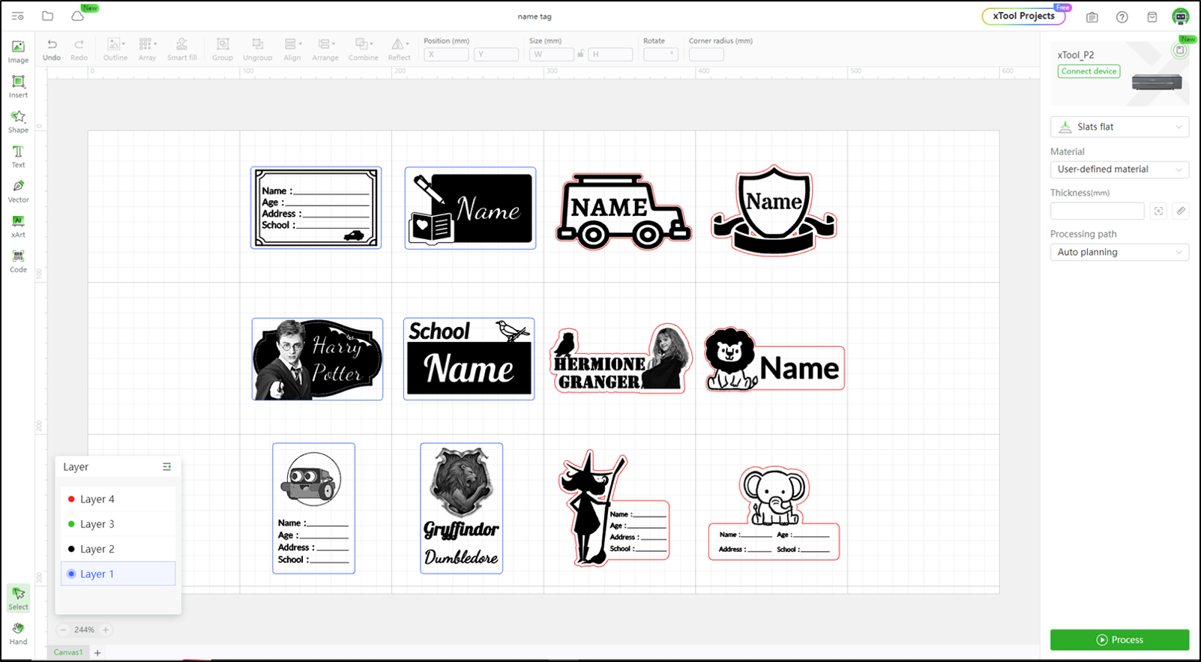Select the truck NAME tag design
This screenshot has height=662, width=1201.
pyautogui.click(x=623, y=211)
